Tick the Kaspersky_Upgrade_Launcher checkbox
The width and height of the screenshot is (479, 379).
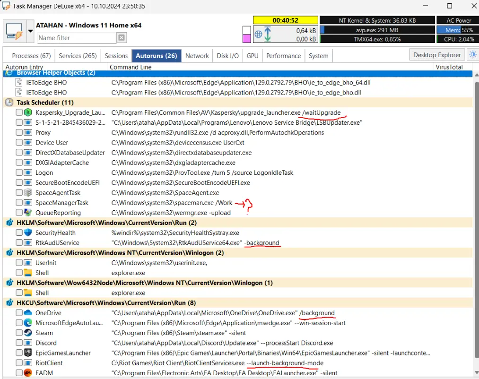pos(19,112)
